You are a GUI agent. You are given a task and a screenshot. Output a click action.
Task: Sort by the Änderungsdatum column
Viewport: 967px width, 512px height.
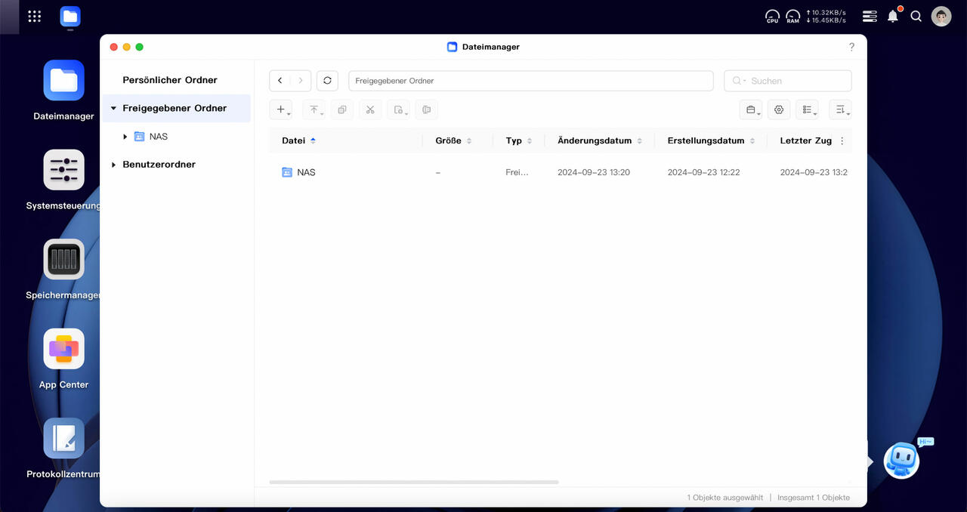point(600,140)
